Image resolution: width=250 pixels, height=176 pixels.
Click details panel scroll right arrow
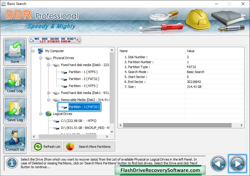pos(241,125)
